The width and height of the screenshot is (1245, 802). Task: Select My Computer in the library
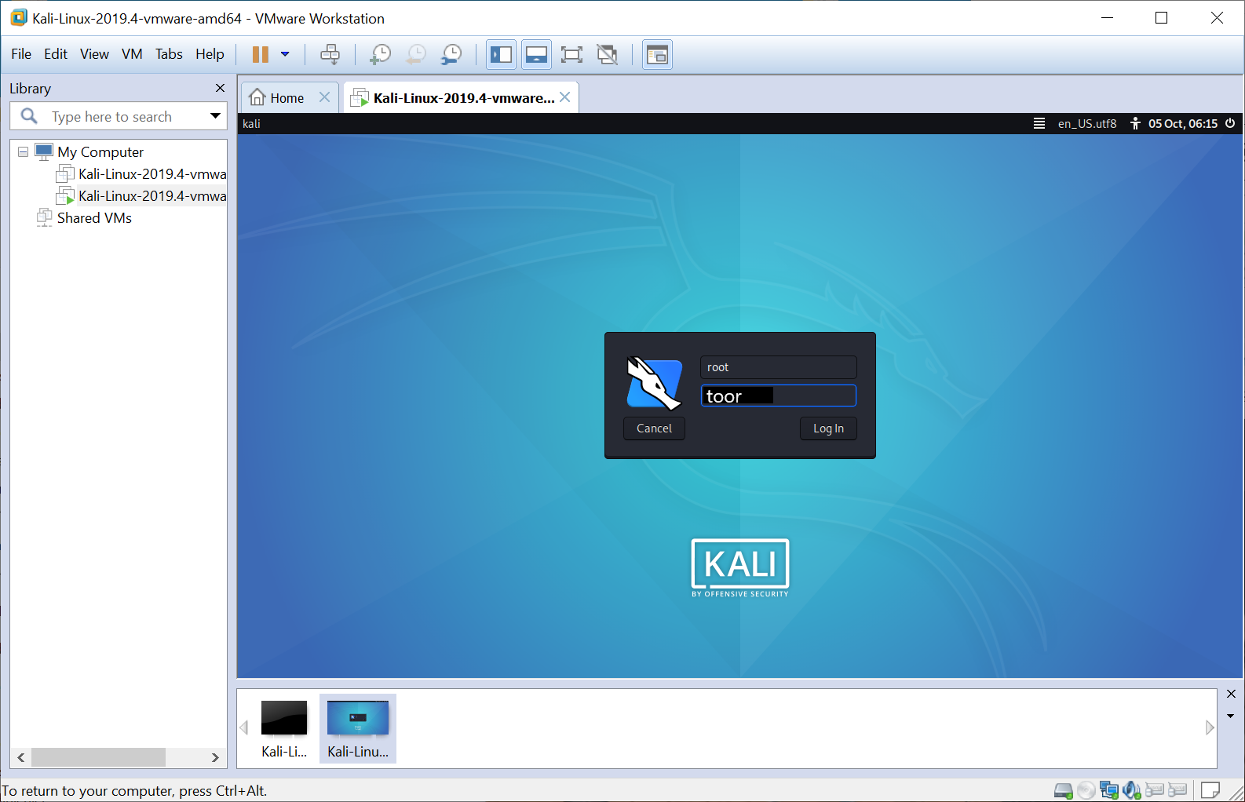pyautogui.click(x=100, y=151)
